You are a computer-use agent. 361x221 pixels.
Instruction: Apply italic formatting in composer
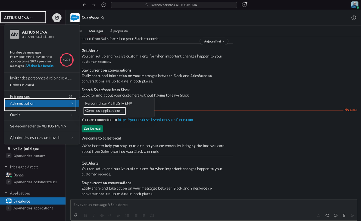point(94,215)
